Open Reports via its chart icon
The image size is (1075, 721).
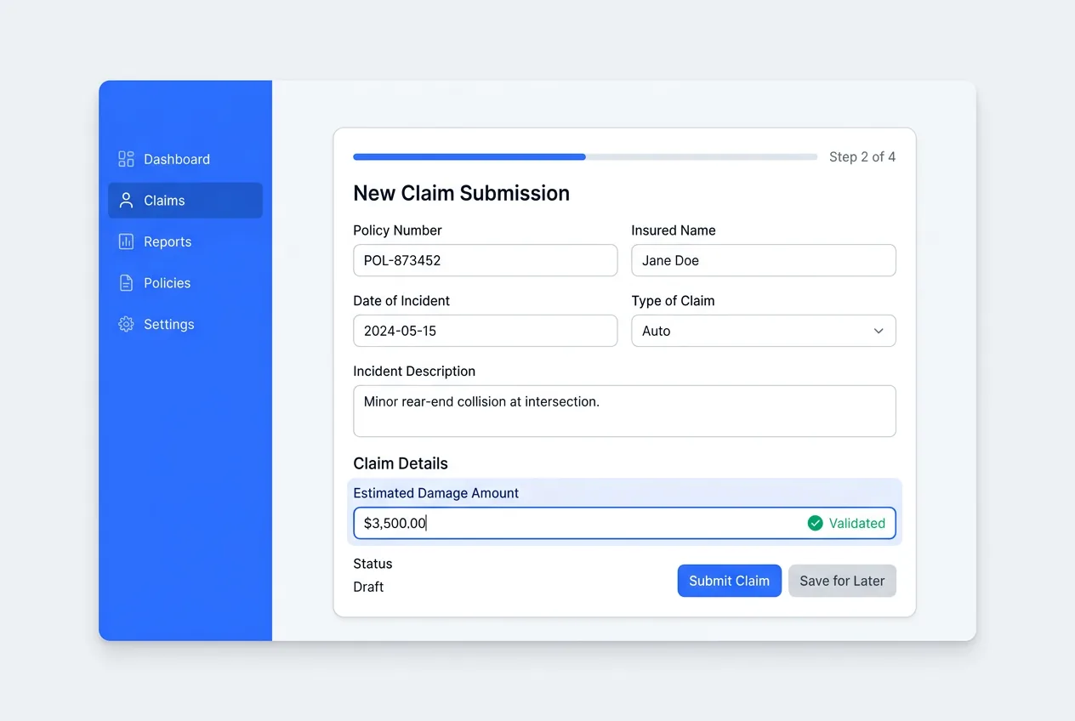(x=126, y=241)
